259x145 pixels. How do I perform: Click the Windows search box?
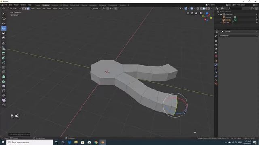[30, 142]
